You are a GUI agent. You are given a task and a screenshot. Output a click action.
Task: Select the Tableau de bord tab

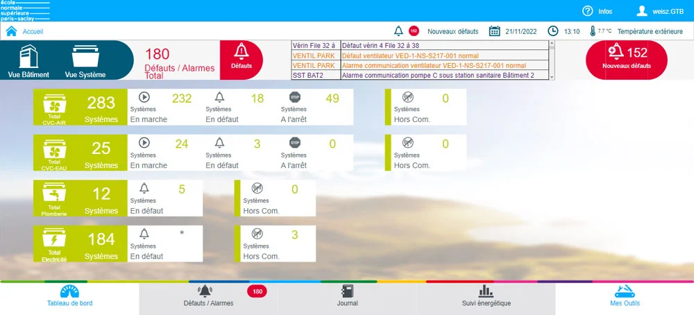pos(69,298)
